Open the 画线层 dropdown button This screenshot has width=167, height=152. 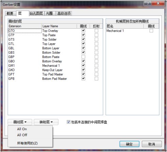coord(20,122)
